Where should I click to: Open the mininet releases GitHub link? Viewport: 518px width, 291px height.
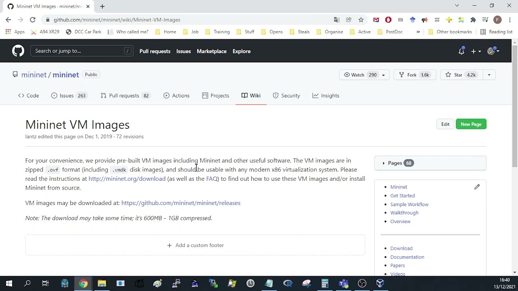tap(181, 203)
